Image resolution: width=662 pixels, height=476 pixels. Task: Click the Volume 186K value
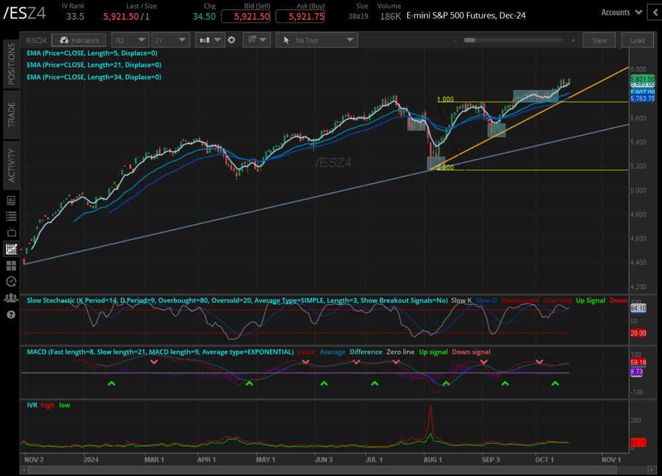coord(390,17)
